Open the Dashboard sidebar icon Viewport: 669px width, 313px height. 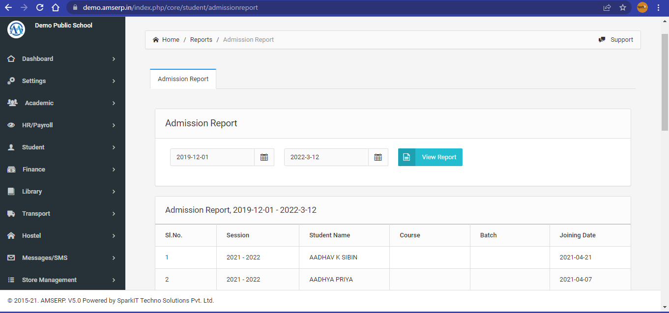(11, 58)
